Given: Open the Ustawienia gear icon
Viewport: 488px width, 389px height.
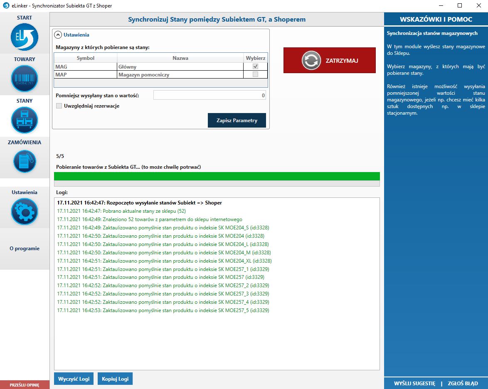Looking at the screenshot, I should (x=25, y=212).
